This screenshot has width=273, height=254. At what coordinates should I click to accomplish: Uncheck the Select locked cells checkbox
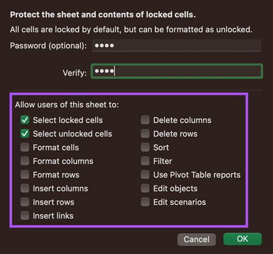coord(25,120)
